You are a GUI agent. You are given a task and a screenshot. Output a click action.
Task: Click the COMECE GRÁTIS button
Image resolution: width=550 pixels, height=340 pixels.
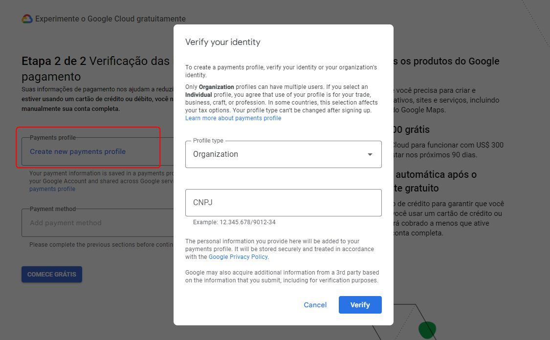pos(51,274)
